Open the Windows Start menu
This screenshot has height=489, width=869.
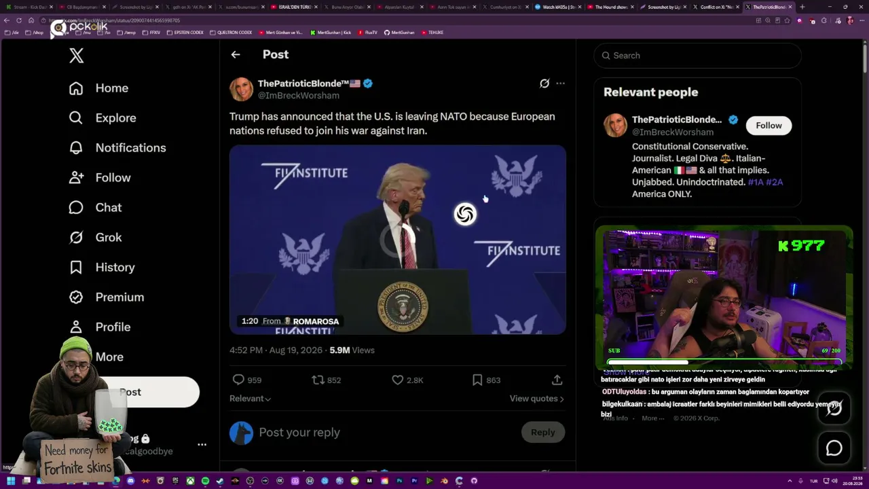coord(11,481)
